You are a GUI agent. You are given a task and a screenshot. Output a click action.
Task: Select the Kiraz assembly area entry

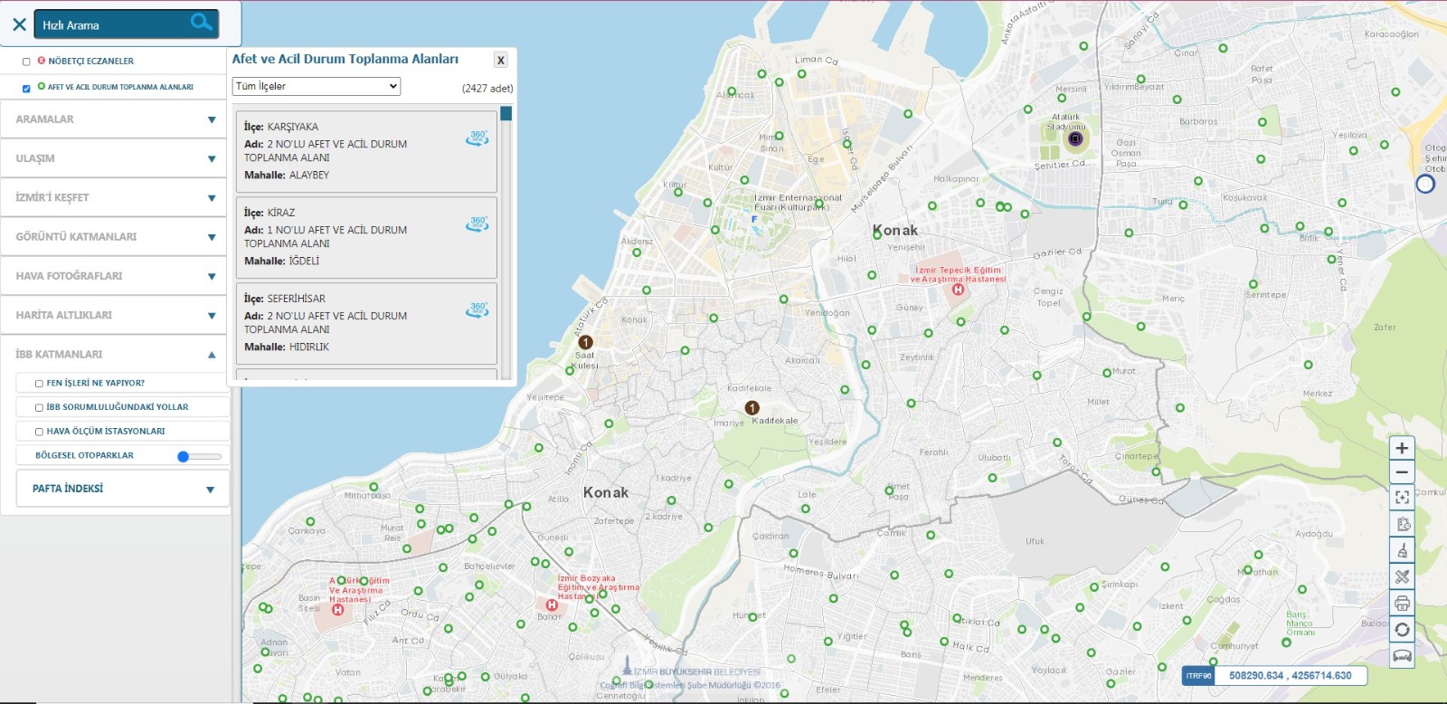[x=365, y=237]
